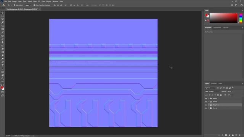The height and width of the screenshot is (137, 244).
Task: Switch to the Adjustments tab
Action: (x=217, y=28)
